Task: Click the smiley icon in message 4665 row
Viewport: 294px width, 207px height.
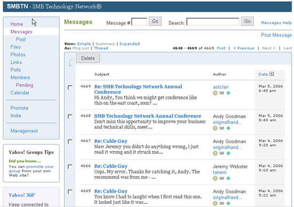Action: tap(215, 203)
